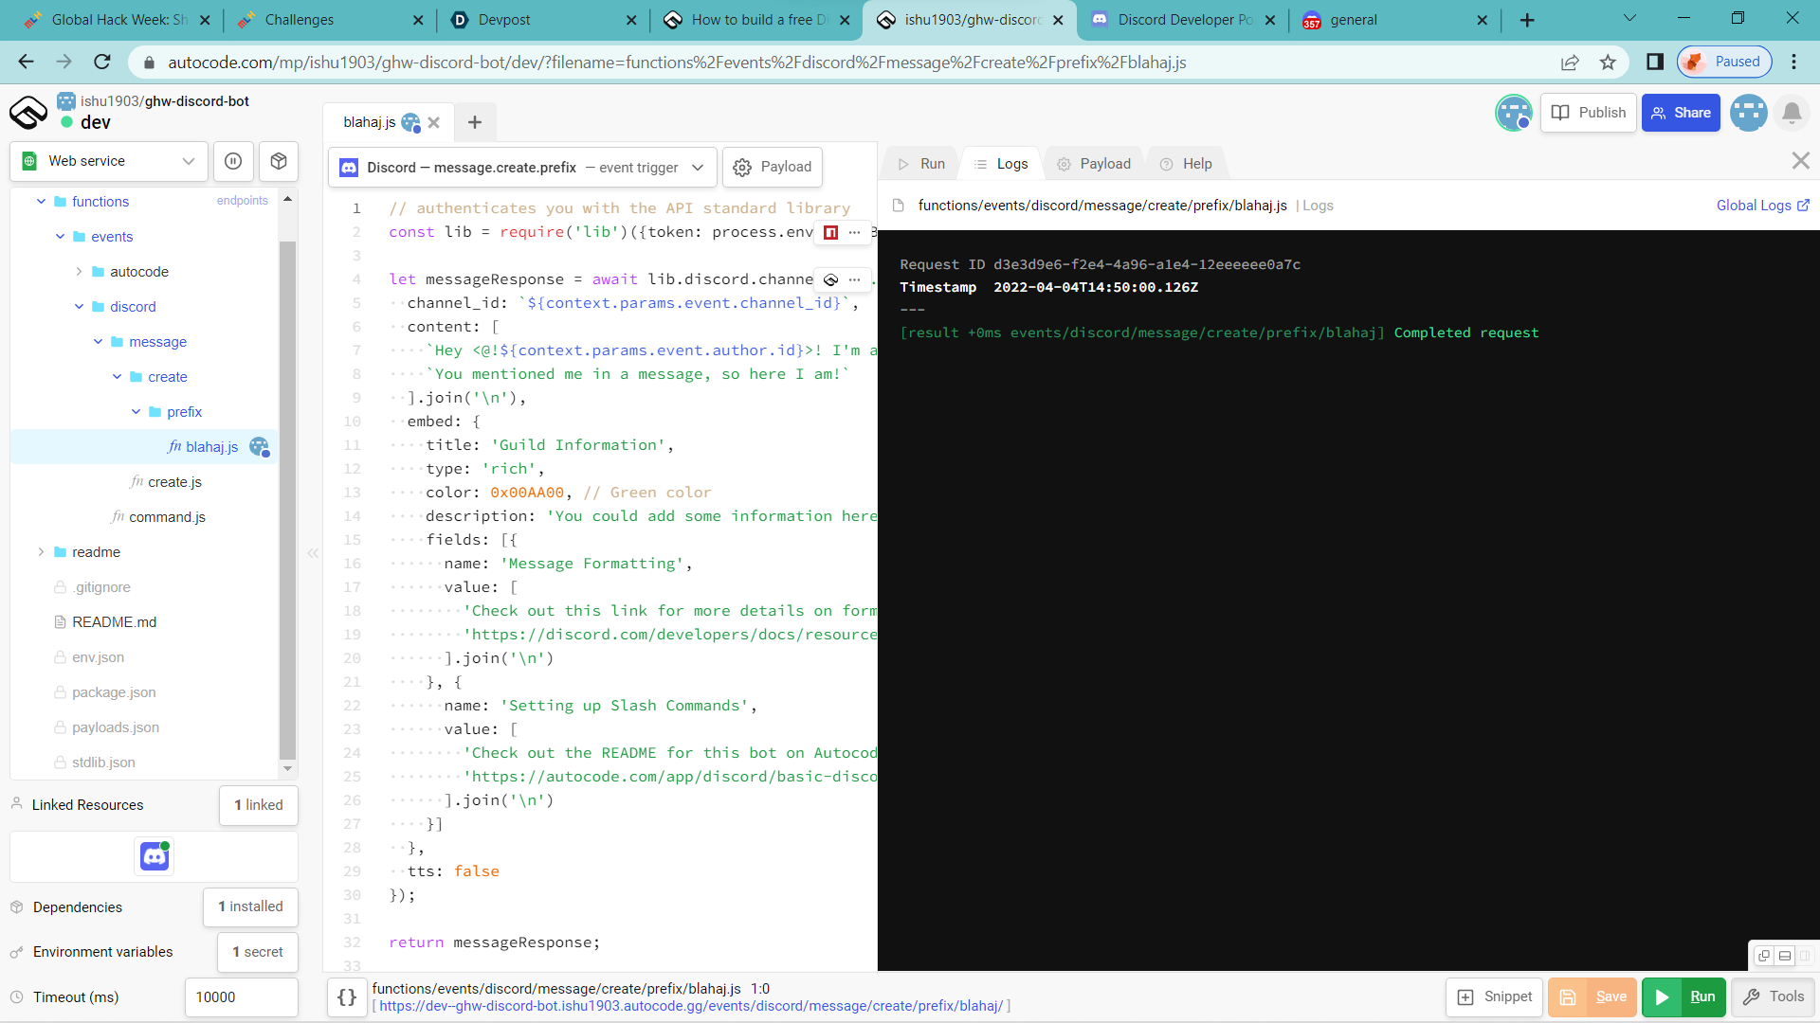Click the Discord icon in Linked Resources panel
1820x1023 pixels.
click(x=154, y=856)
